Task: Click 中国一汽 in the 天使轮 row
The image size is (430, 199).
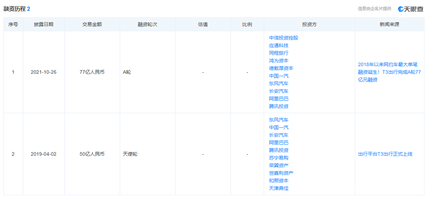Action: pyautogui.click(x=279, y=127)
